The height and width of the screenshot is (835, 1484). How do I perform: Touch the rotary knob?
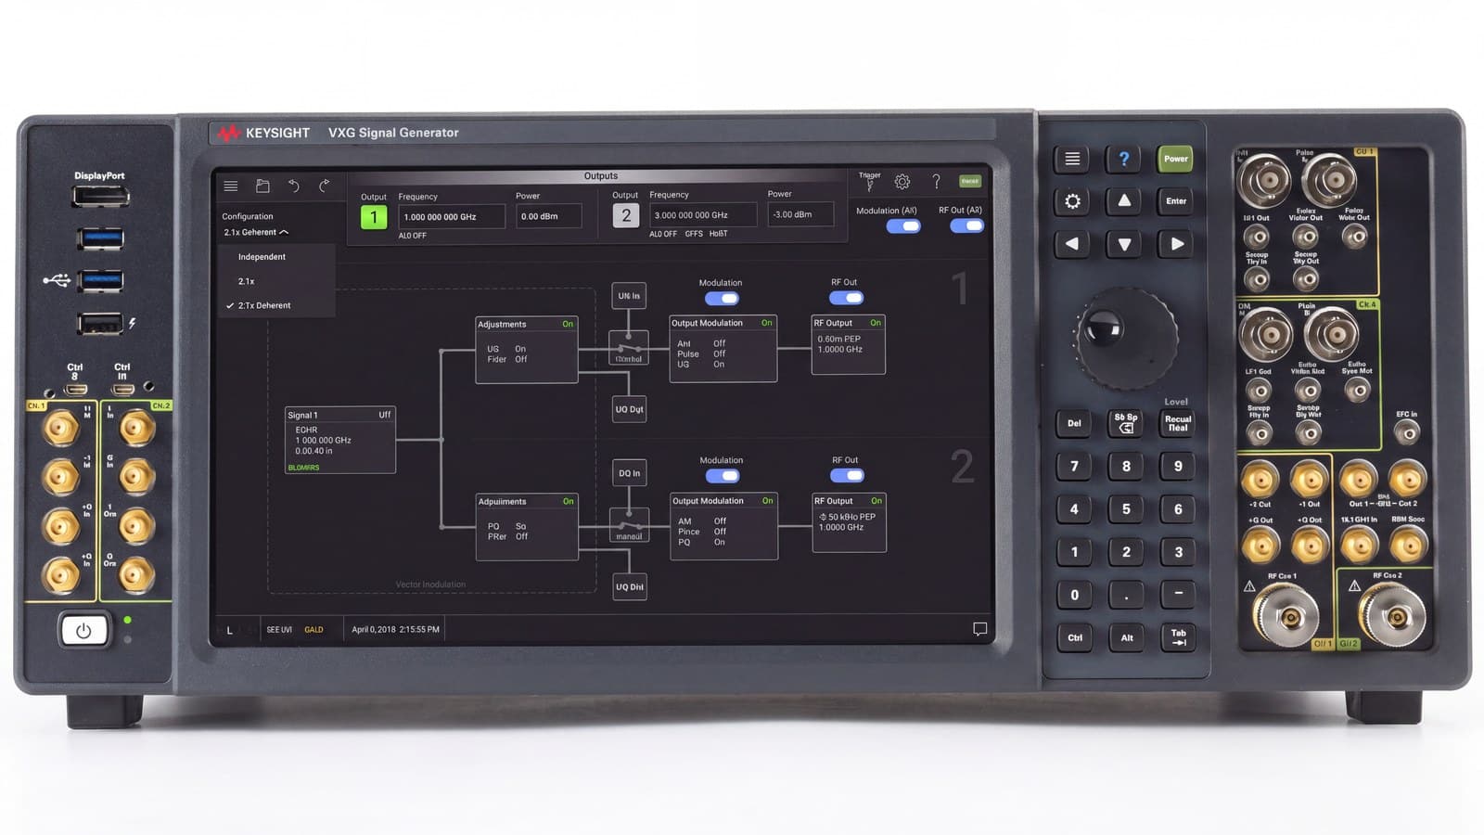tap(1126, 338)
